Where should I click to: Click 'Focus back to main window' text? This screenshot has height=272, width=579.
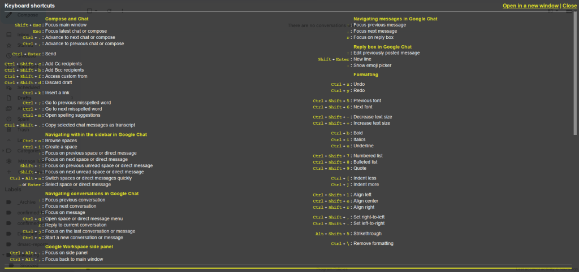[x=74, y=259]
